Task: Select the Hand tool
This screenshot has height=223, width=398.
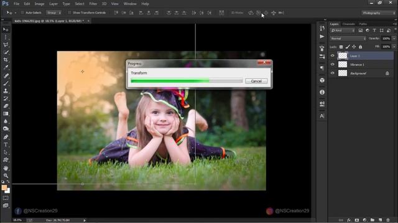Action: 6,168
